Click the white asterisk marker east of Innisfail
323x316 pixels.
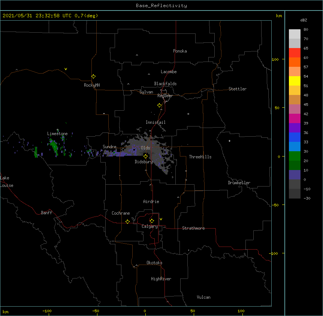click(188, 114)
